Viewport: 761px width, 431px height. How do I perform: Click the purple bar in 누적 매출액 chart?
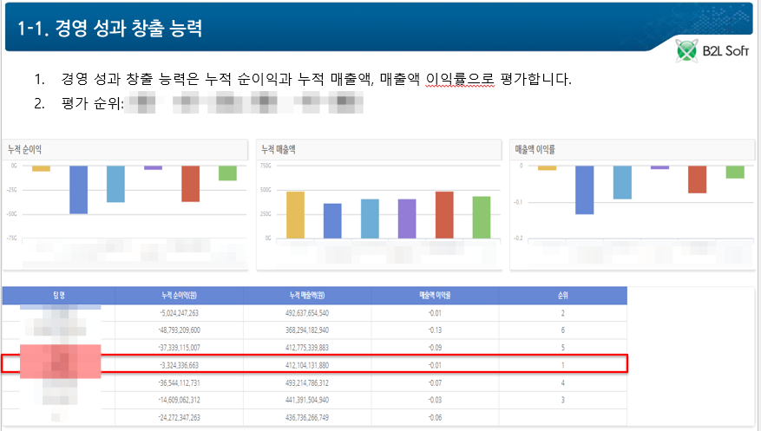[x=407, y=218]
